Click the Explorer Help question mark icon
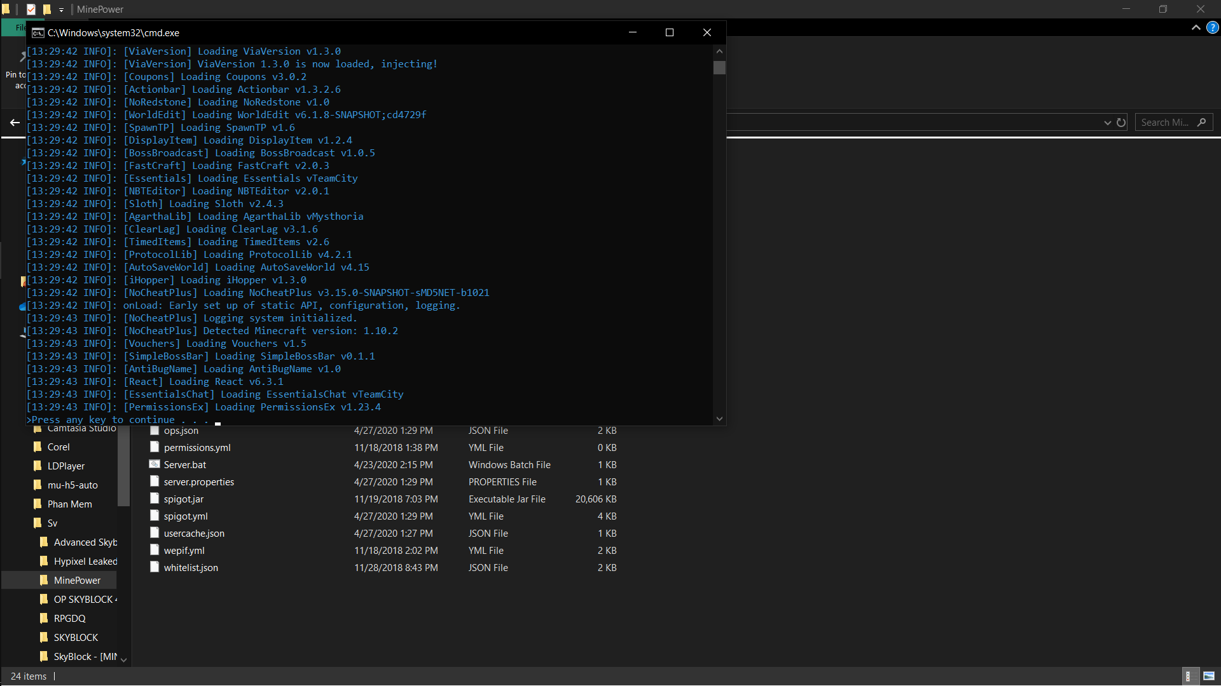Viewport: 1221px width, 686px height. 1213,27
